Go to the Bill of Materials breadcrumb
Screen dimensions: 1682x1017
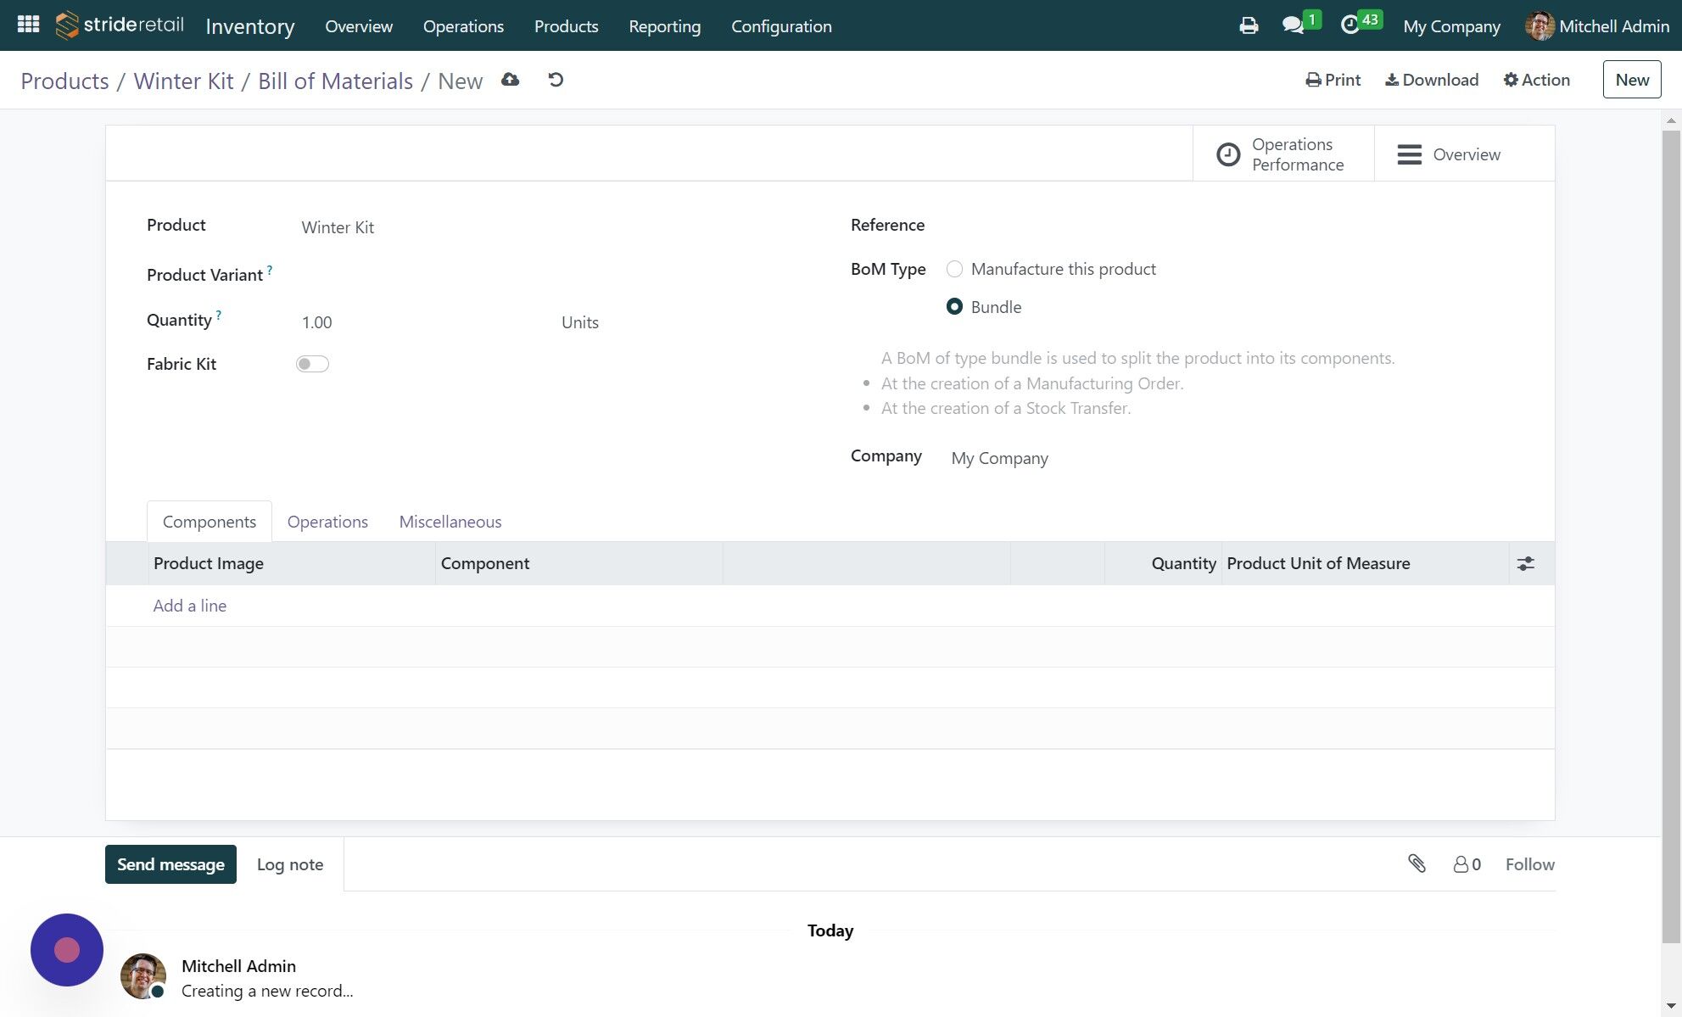(x=335, y=81)
